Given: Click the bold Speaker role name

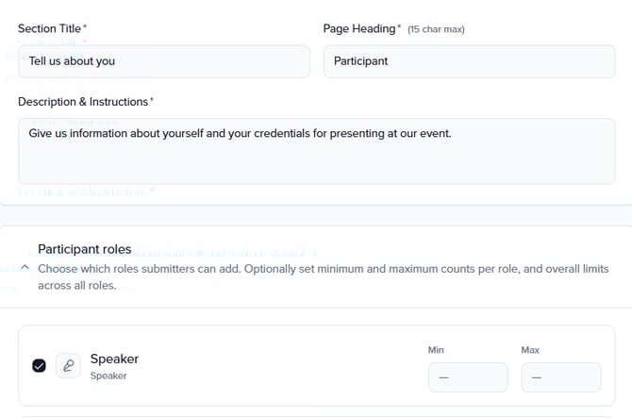Looking at the screenshot, I should tap(114, 359).
